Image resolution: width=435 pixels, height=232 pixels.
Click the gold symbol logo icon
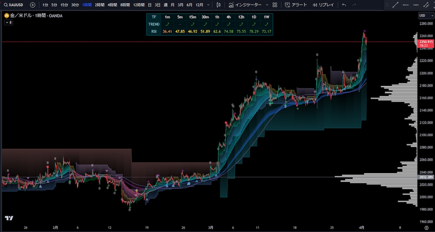pyautogui.click(x=6, y=16)
